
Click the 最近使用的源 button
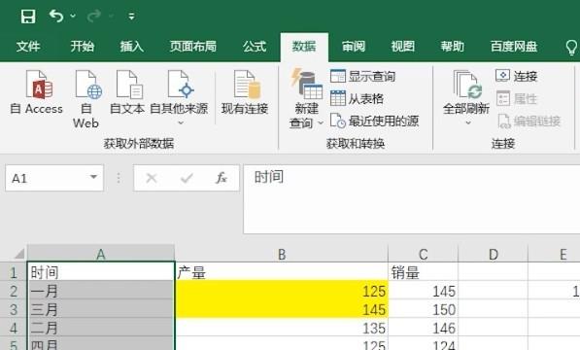[374, 121]
